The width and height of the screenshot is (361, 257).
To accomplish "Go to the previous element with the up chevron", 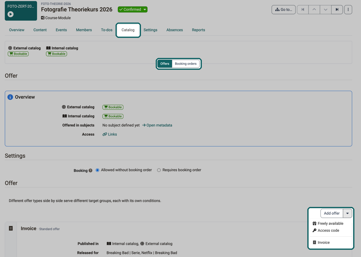I will 314,10.
